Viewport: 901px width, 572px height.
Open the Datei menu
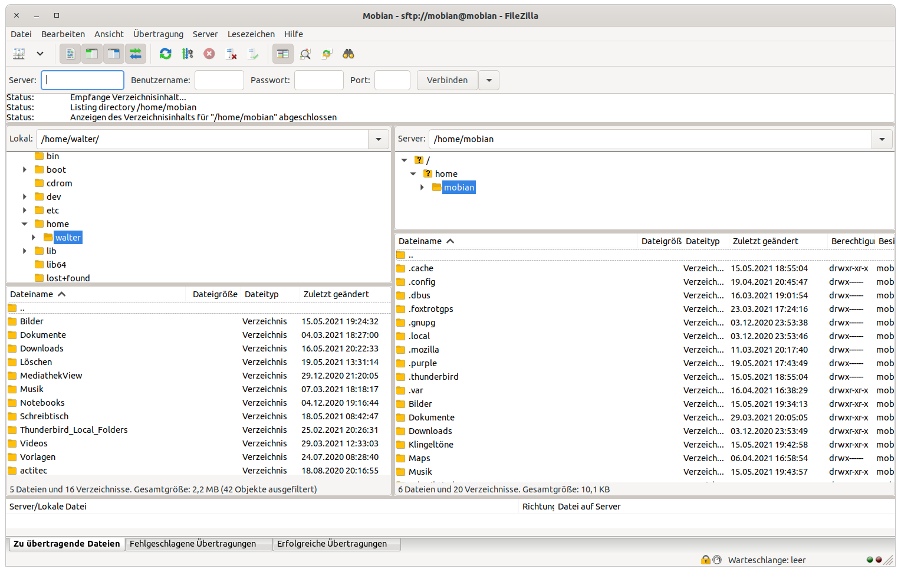point(21,34)
